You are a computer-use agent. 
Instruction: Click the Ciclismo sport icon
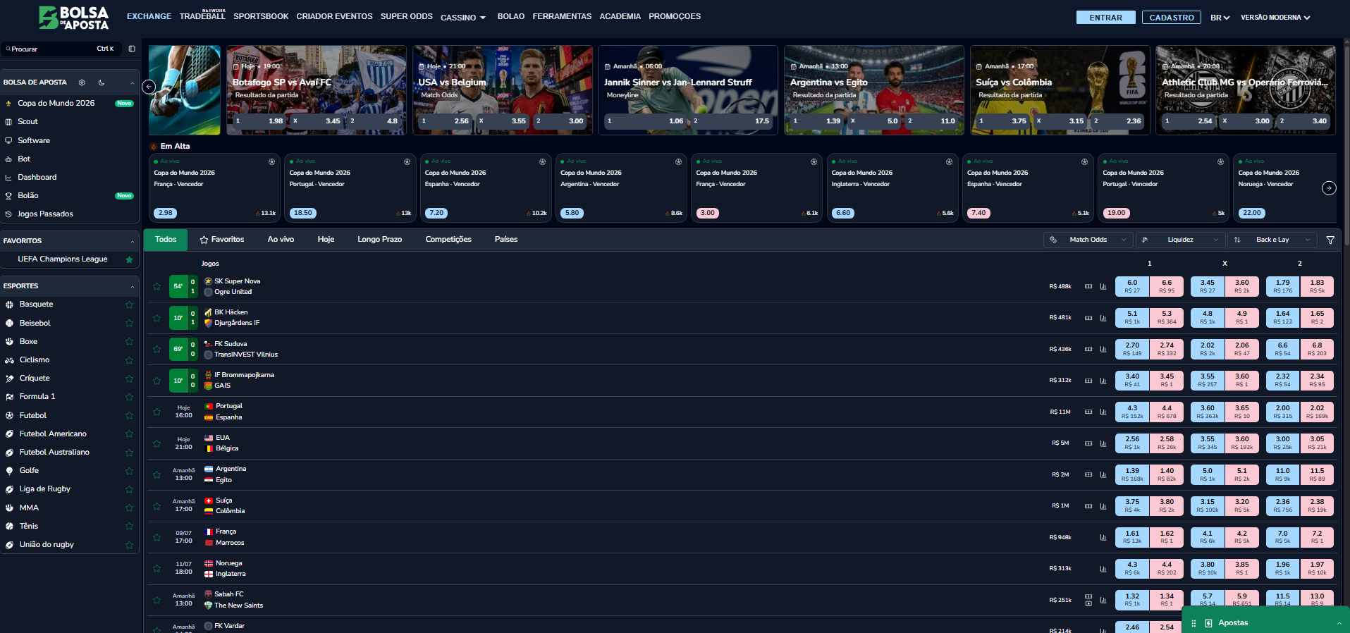pos(9,360)
